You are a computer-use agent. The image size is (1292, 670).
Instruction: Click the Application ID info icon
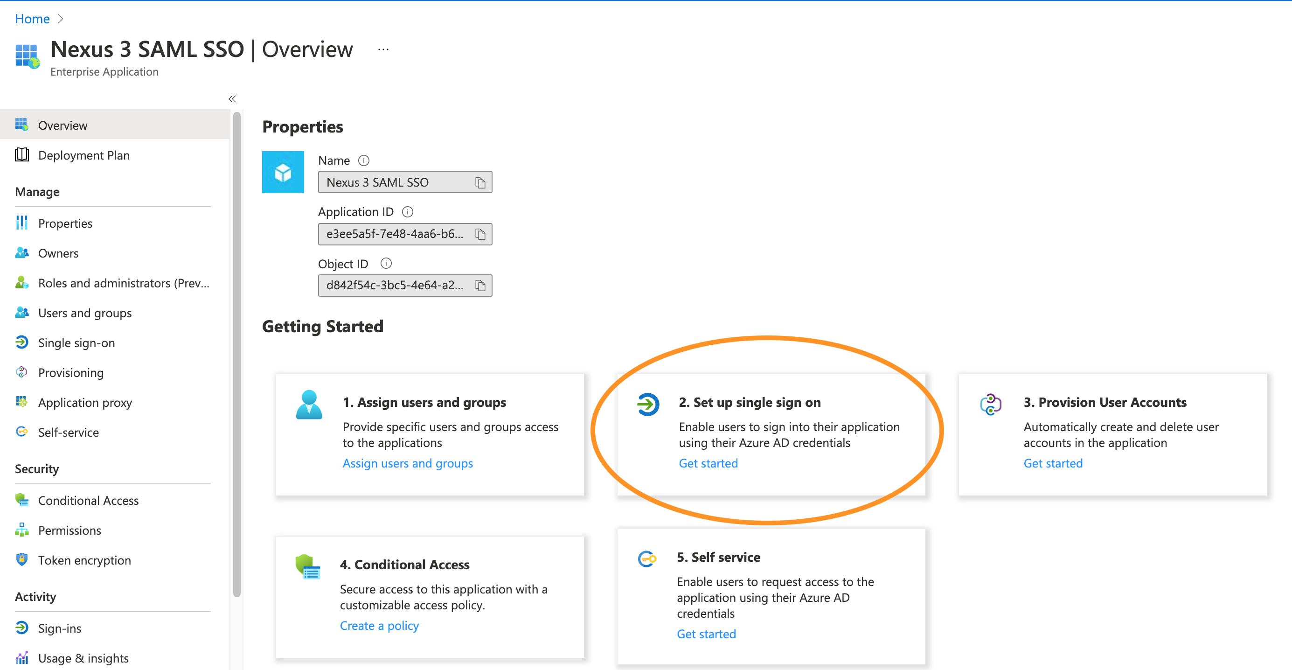pos(408,212)
